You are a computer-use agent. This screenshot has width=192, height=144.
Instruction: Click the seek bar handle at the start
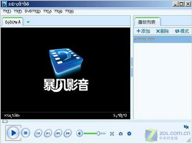pos(5,121)
